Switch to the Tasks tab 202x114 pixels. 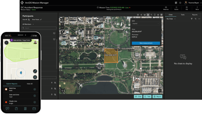(x=183, y=15)
